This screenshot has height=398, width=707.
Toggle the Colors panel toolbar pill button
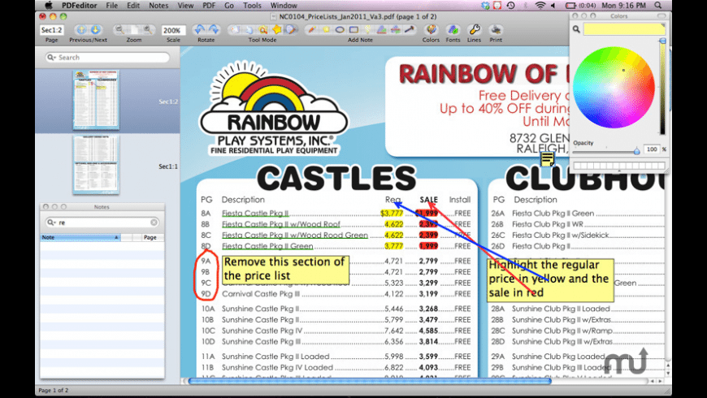pos(661,15)
